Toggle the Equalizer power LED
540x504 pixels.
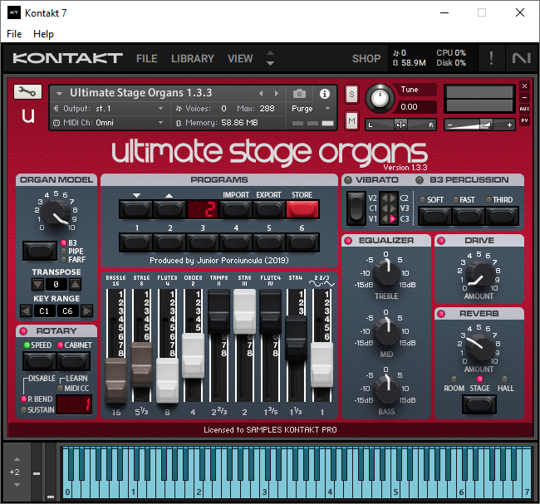coord(348,241)
